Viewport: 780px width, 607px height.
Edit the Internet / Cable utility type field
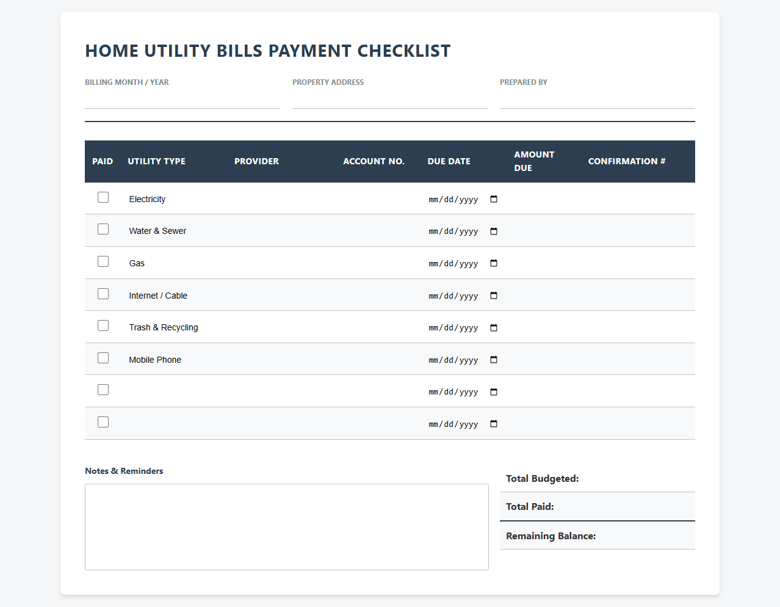(174, 296)
